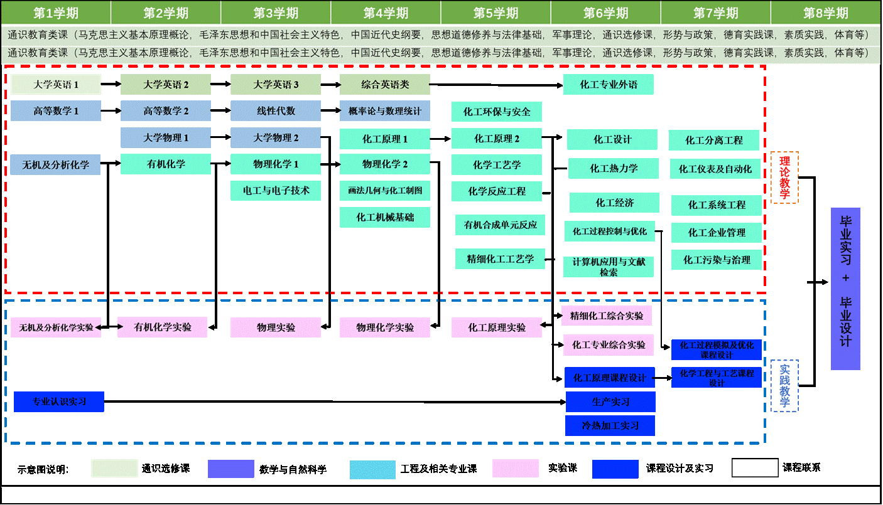
Task: Select the 第6学期 header cell
Action: tap(605, 13)
